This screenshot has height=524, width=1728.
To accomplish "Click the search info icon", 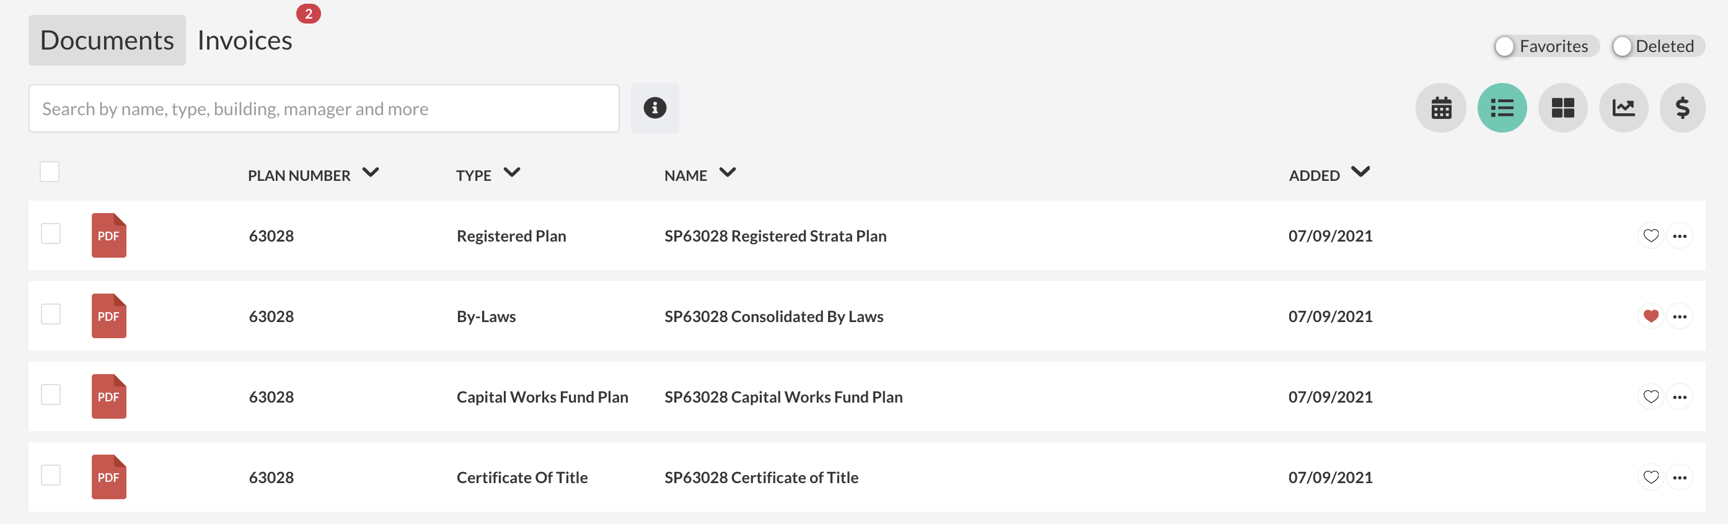I will click(655, 108).
